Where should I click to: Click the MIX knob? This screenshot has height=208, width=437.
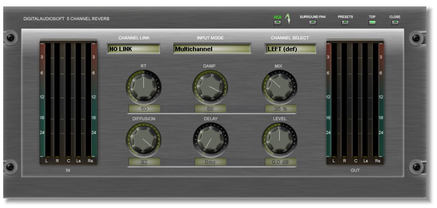click(x=280, y=87)
